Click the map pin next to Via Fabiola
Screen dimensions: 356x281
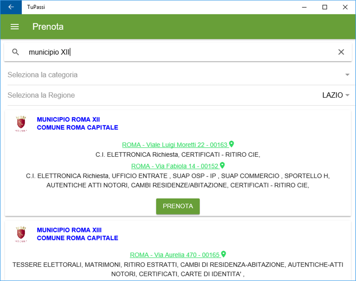pos(222,165)
